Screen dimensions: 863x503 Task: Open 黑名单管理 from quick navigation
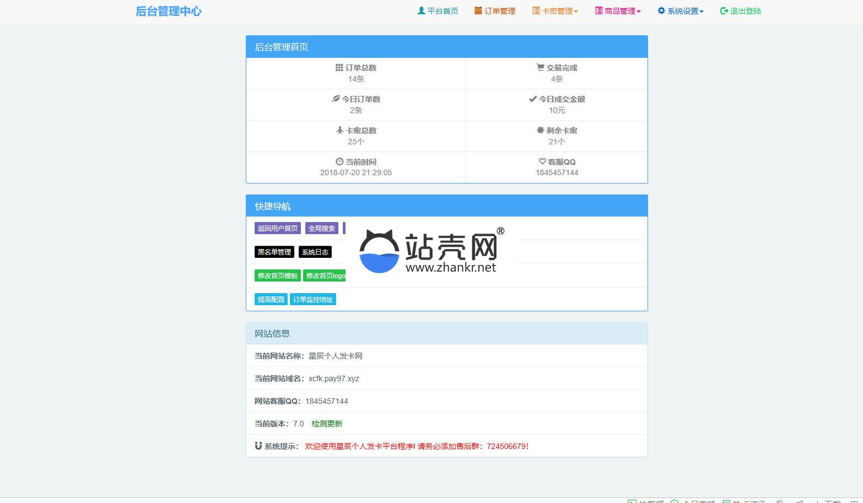pos(274,252)
